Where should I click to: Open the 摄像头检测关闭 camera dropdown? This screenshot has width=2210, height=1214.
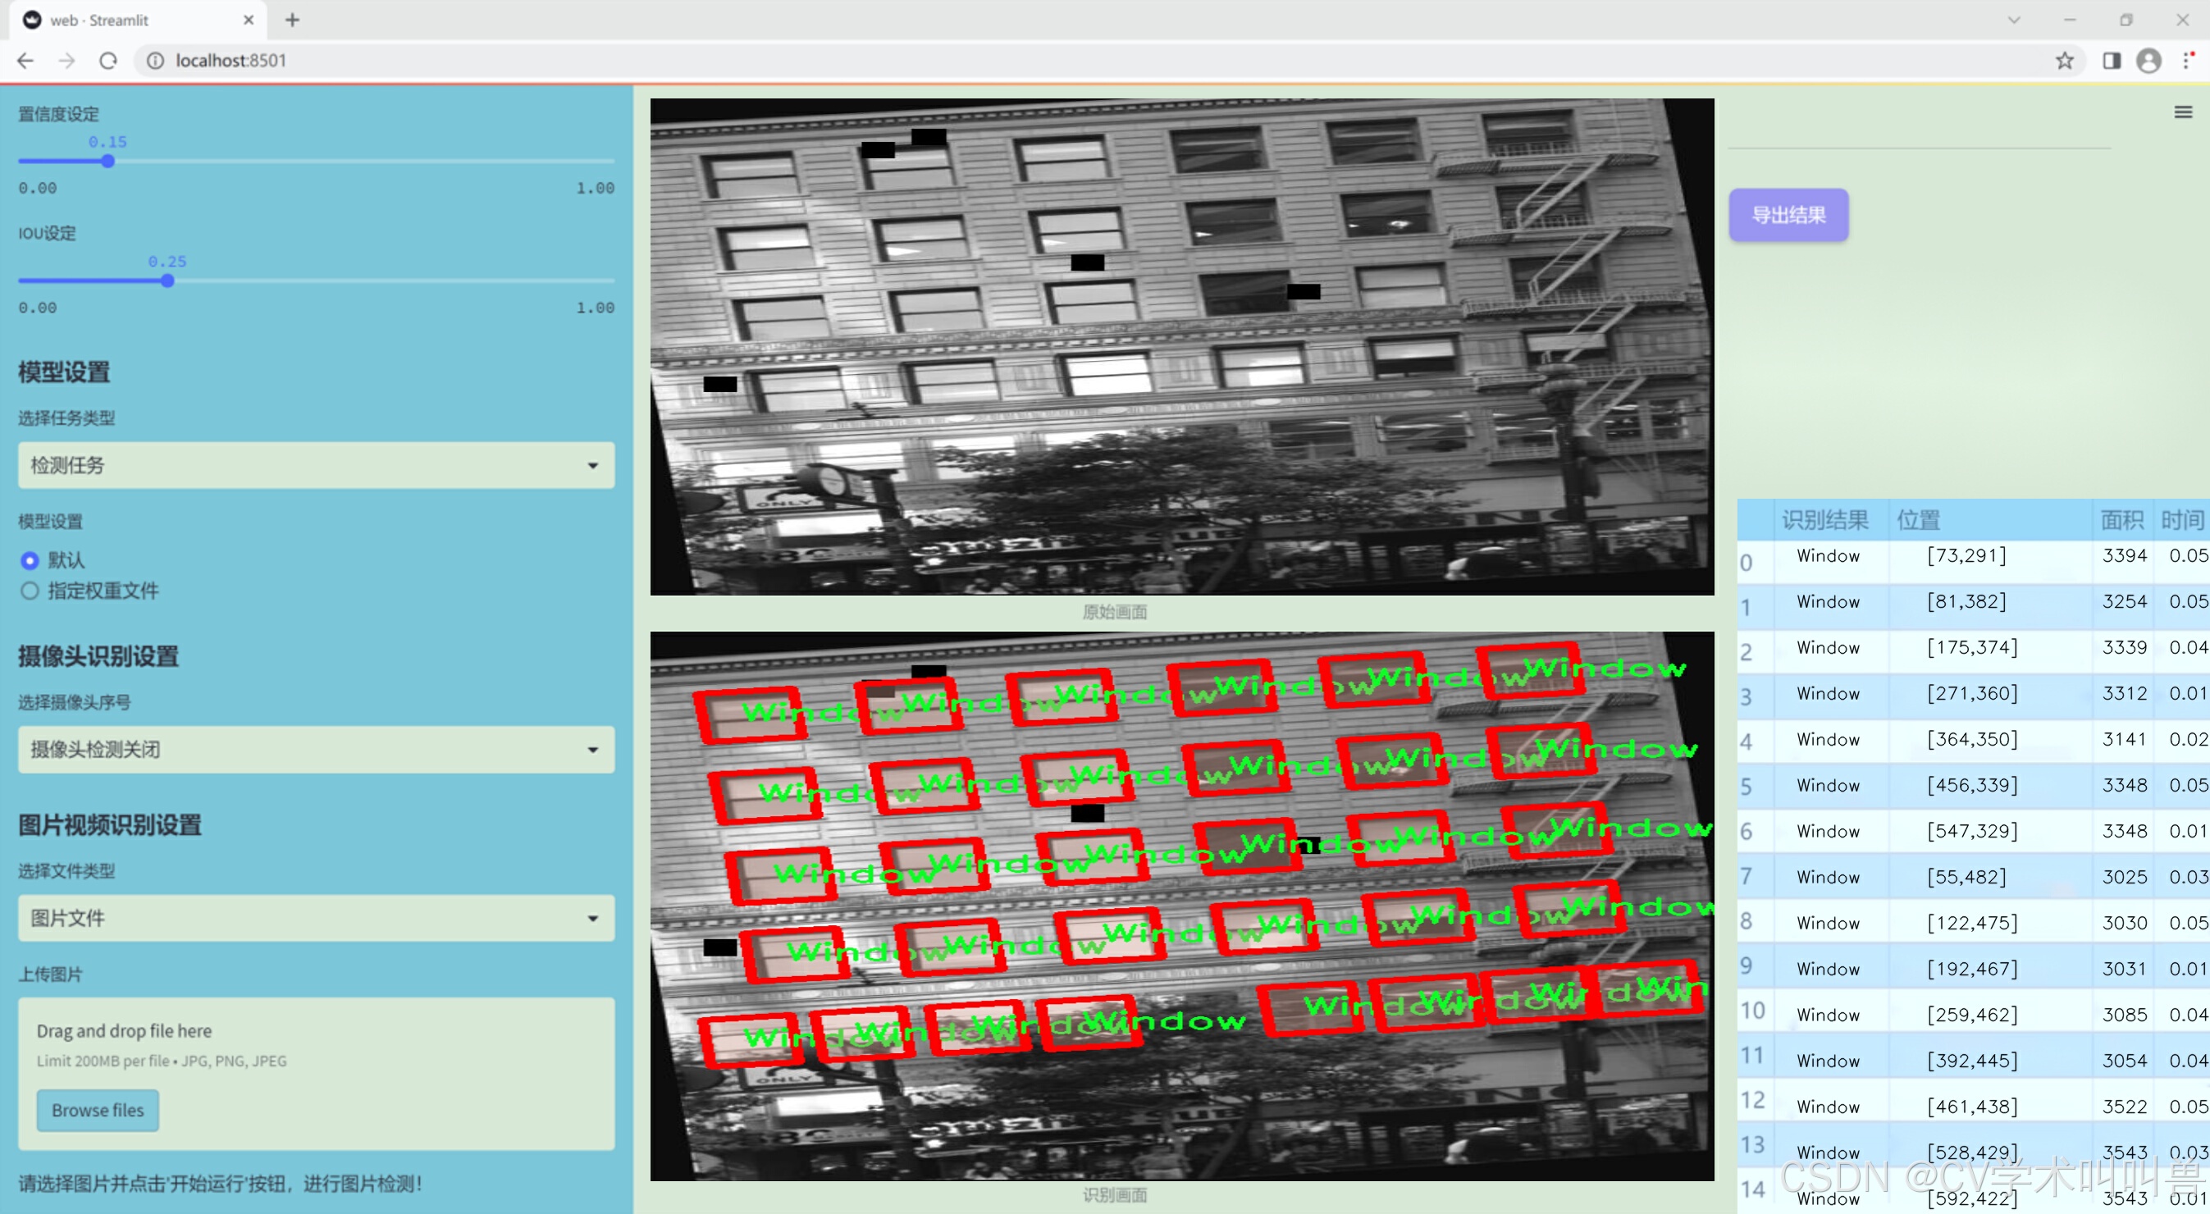316,749
